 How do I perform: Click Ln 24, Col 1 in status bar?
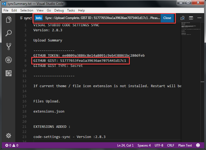(125, 145)
